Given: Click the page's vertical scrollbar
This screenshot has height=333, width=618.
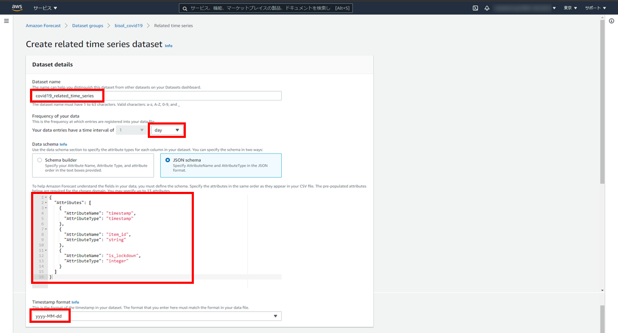Looking at the screenshot, I should pos(602,107).
